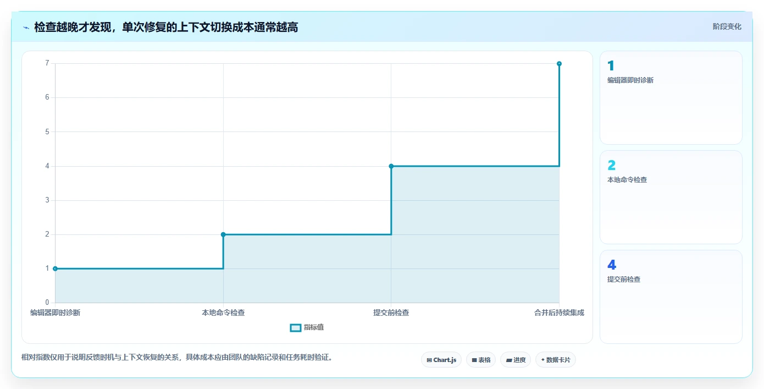This screenshot has width=764, height=389.
Task: Click the x-axis label 提交前检查
Action: [x=391, y=313]
